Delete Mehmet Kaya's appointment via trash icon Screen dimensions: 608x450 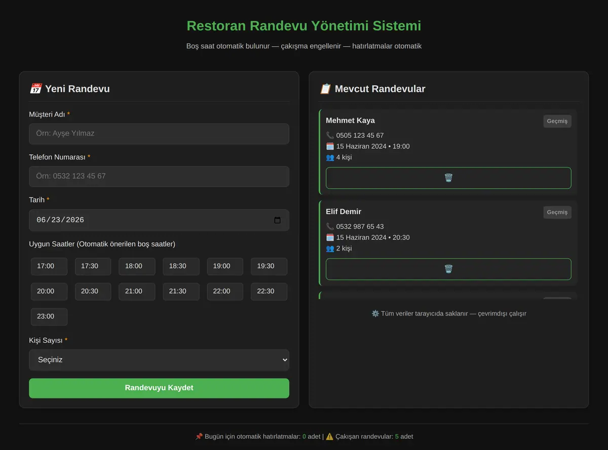tap(448, 178)
